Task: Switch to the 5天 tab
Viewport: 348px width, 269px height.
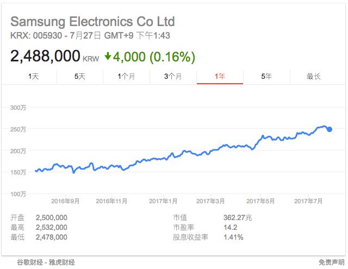Action: pos(80,77)
